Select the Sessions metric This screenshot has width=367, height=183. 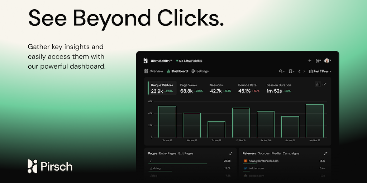(x=220, y=88)
